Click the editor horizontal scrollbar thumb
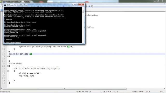The width and height of the screenshot is (166, 93). (x=65, y=89)
